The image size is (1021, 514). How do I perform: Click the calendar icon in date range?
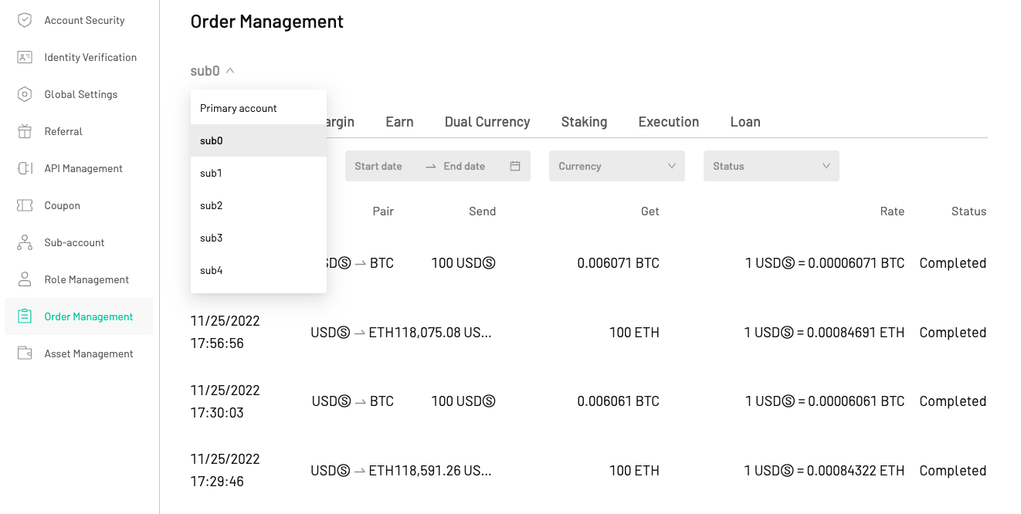(x=515, y=166)
